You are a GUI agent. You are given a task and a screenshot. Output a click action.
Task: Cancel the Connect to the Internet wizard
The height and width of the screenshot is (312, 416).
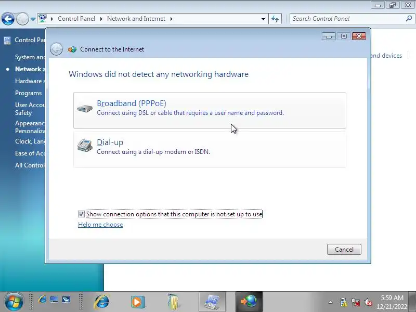click(344, 250)
